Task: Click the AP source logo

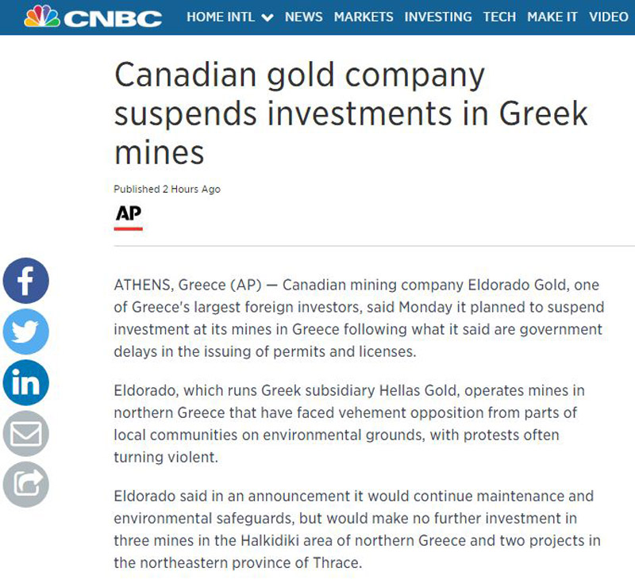Action: 129,217
